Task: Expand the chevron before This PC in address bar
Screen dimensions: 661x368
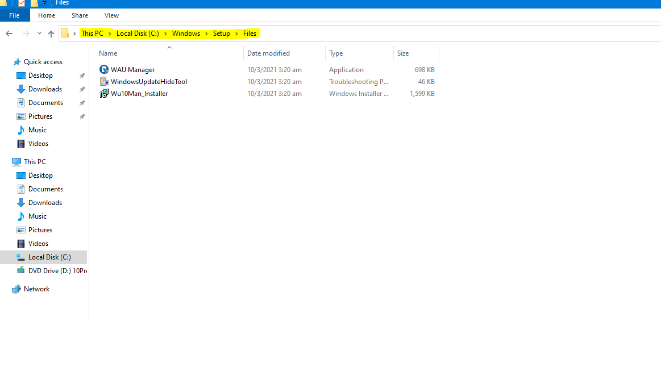Action: [x=74, y=34]
